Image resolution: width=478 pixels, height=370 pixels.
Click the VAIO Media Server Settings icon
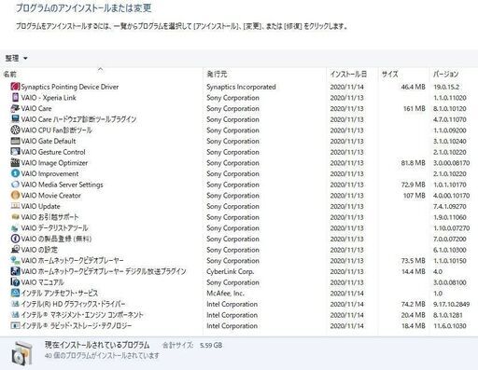(15, 185)
